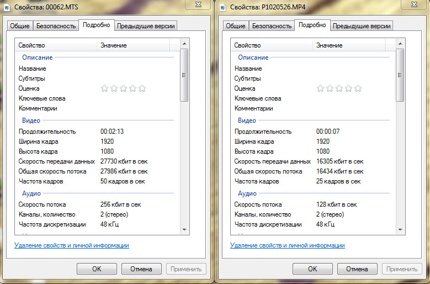Select 27730 кбит в сек value
Image resolution: width=430 pixels, height=284 pixels.
(x=124, y=161)
